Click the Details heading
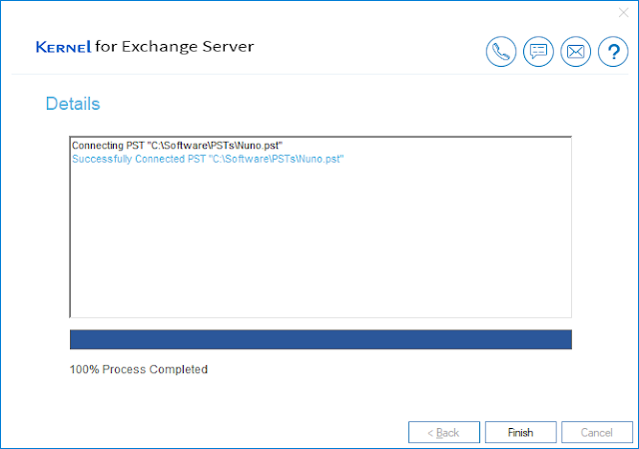 (x=73, y=104)
